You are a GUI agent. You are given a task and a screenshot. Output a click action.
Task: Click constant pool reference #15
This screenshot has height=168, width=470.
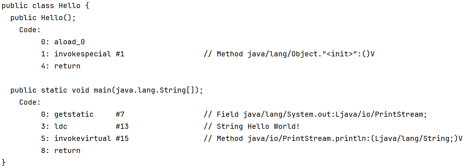pyautogui.click(x=122, y=138)
